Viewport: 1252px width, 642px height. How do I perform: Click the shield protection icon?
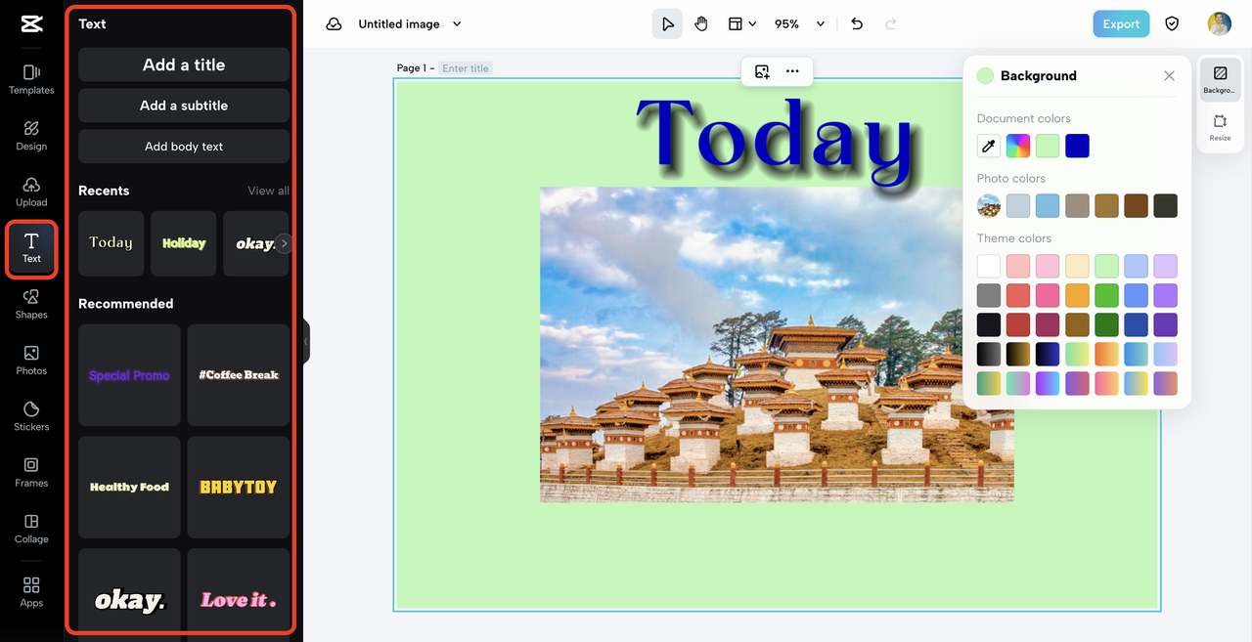1172,24
